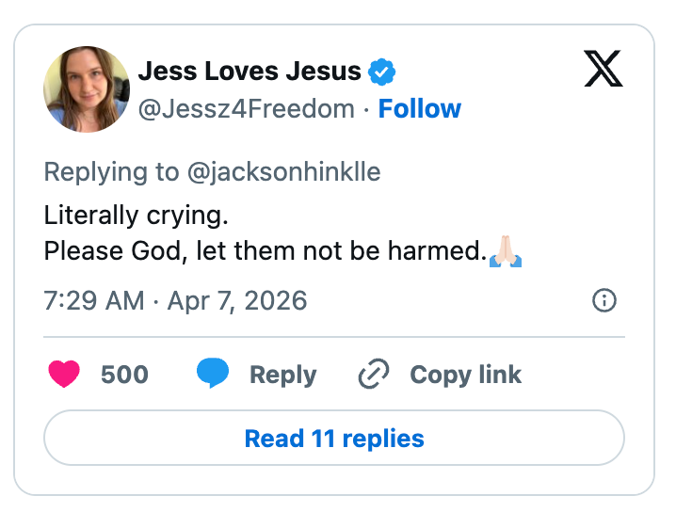This screenshot has width=676, height=512.
Task: Click the "Please God, let them not be harmed" text
Action: [264, 252]
